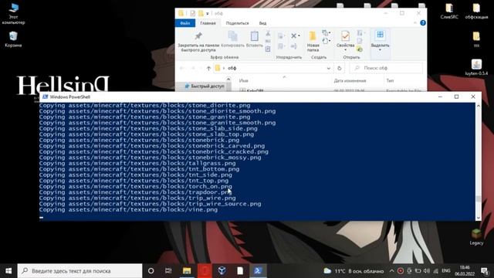Open the quick access toolbar customize arrow
The image size is (494, 278).
[x=208, y=14]
